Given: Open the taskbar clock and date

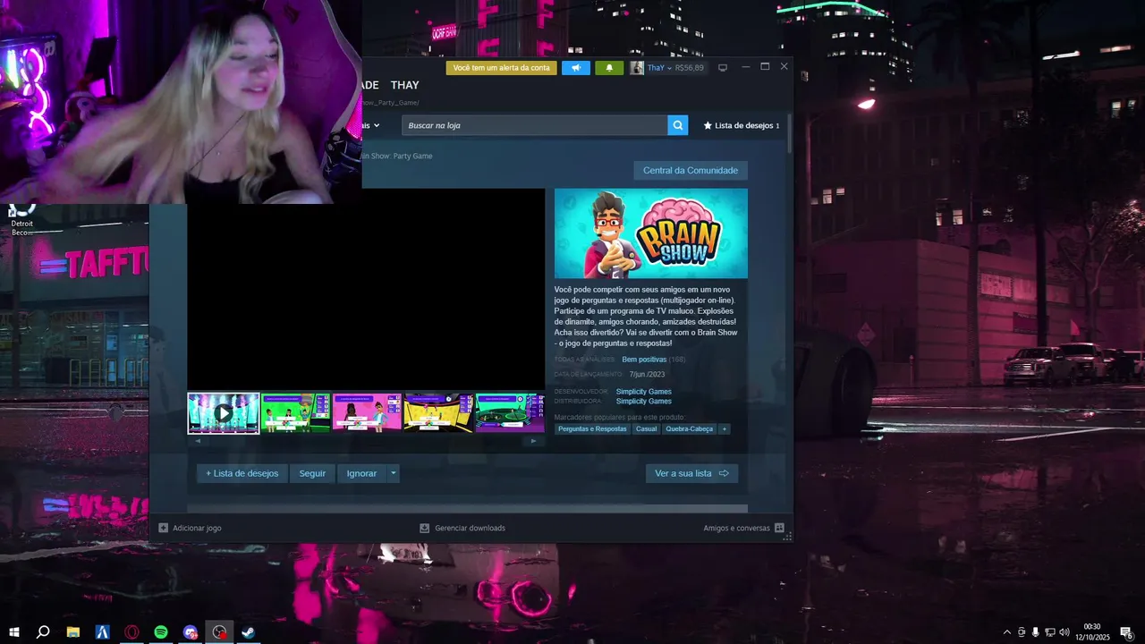Looking at the screenshot, I should 1092,632.
